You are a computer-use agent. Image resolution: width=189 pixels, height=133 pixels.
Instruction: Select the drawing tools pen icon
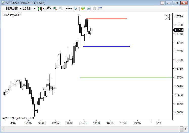48,9
